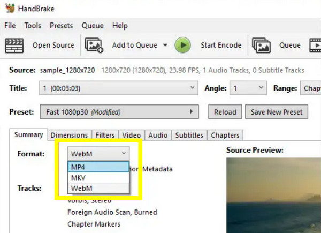Viewport: 321px width, 233px height.
Task: Open the Help menu
Action: (120, 26)
